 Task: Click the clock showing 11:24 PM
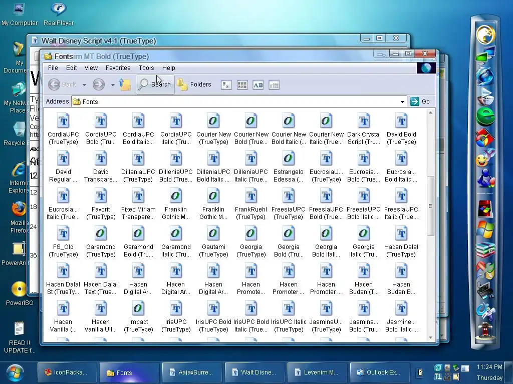pyautogui.click(x=489, y=366)
